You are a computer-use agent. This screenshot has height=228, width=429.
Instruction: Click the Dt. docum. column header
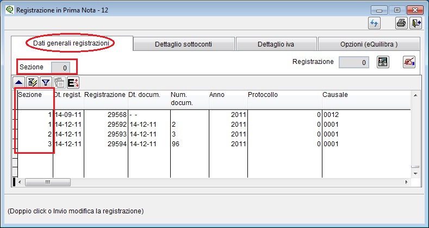pyautogui.click(x=149, y=99)
